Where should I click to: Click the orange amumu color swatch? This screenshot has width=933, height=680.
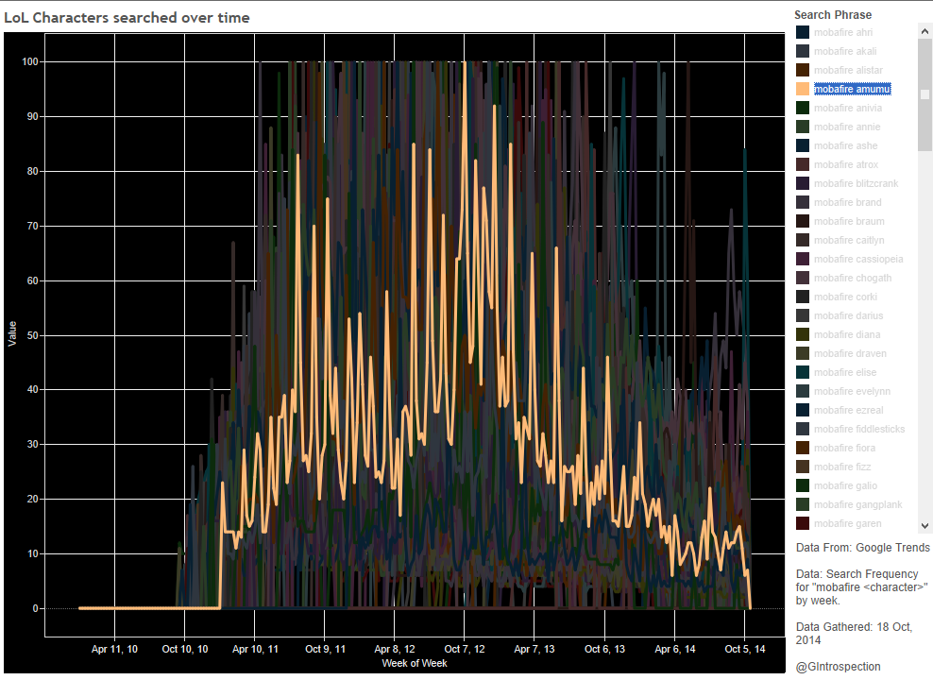coord(803,89)
